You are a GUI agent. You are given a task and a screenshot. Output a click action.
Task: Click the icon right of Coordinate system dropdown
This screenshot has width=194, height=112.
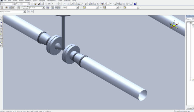[47, 8]
